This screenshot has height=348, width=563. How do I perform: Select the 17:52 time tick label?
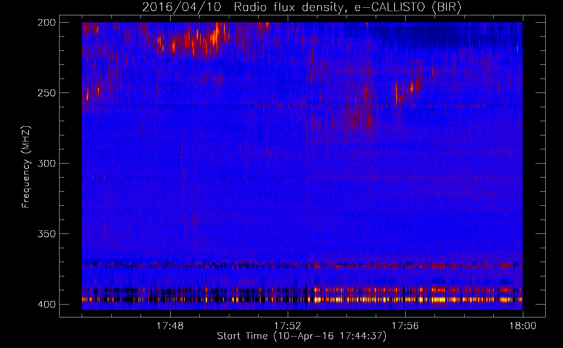287,326
